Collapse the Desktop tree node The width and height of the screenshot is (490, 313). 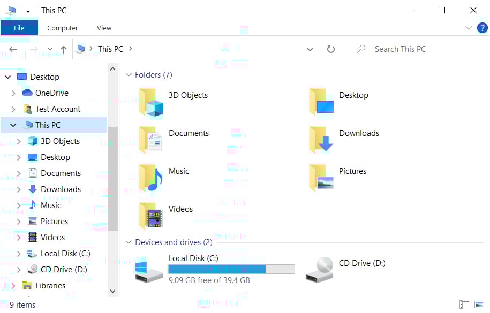8,77
